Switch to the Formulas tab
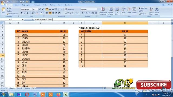Screen dimensions: 173x97 point(37,5)
